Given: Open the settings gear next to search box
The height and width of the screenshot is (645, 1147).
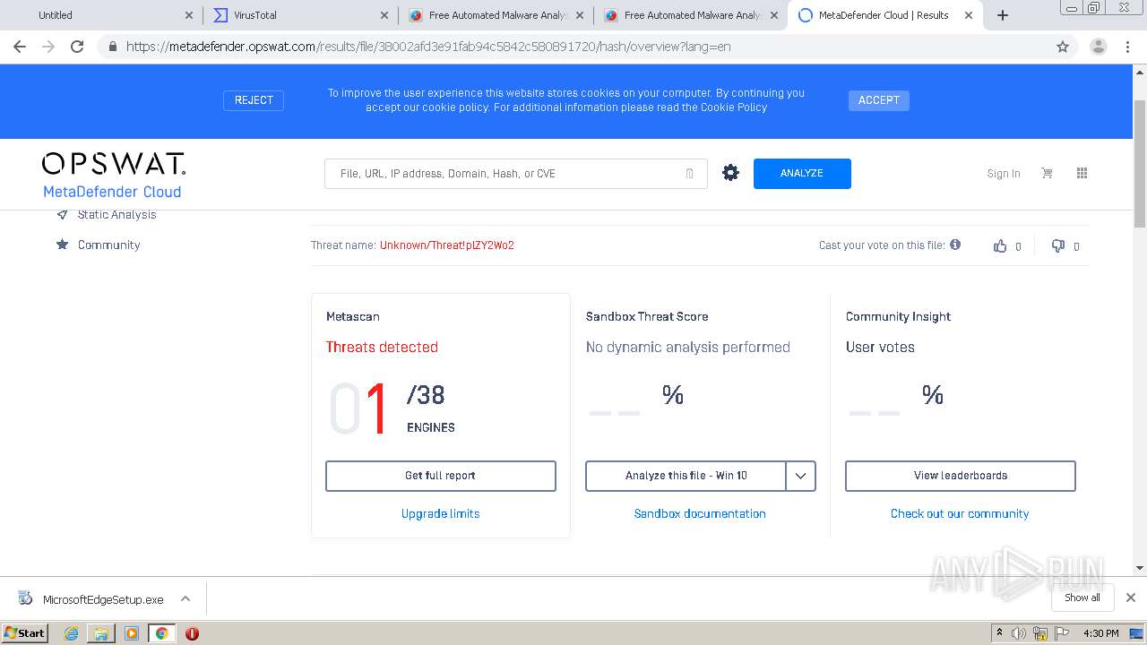Looking at the screenshot, I should [730, 173].
